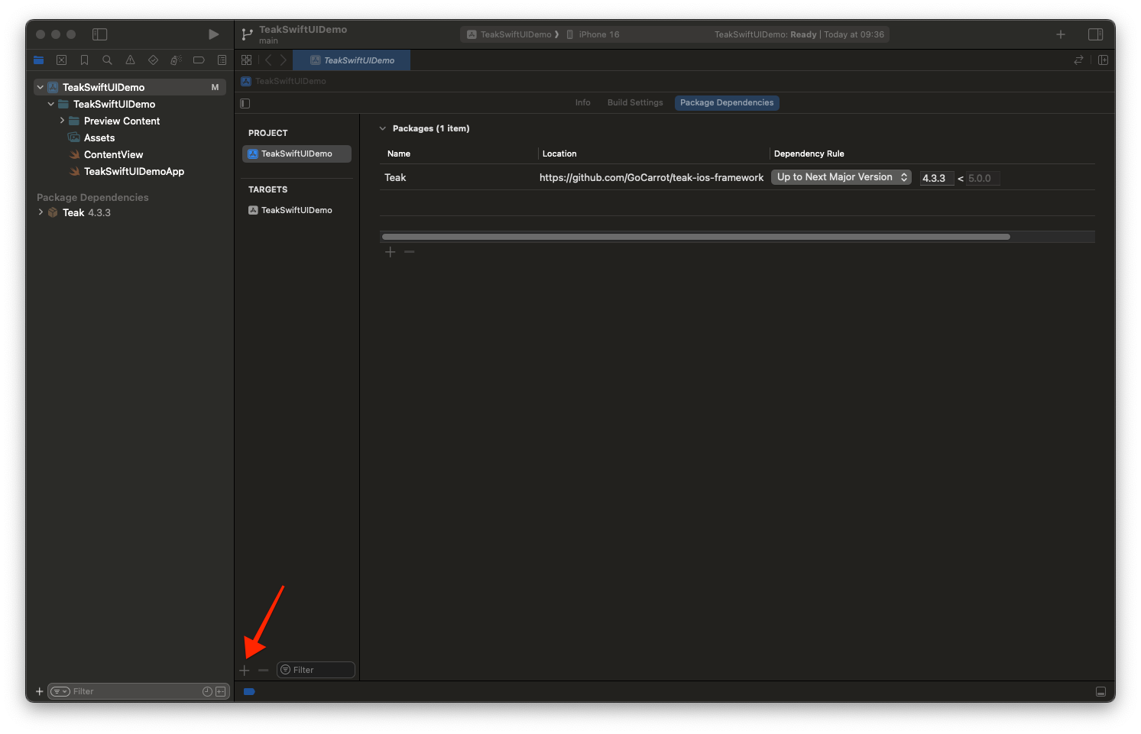Collapse the TeakSwiftUIDemo folder group
This screenshot has height=734, width=1141.
[51, 105]
